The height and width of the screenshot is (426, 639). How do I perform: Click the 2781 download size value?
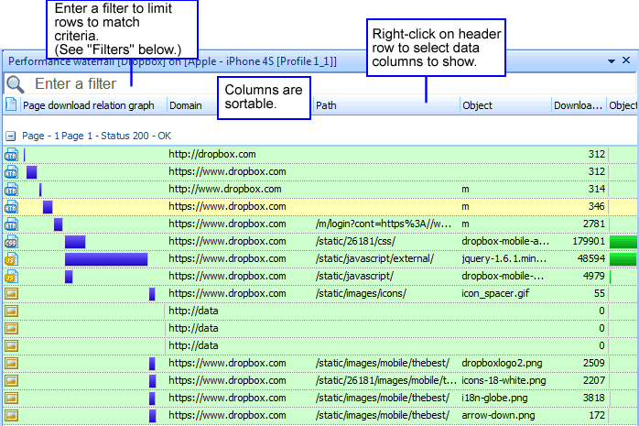coord(594,224)
